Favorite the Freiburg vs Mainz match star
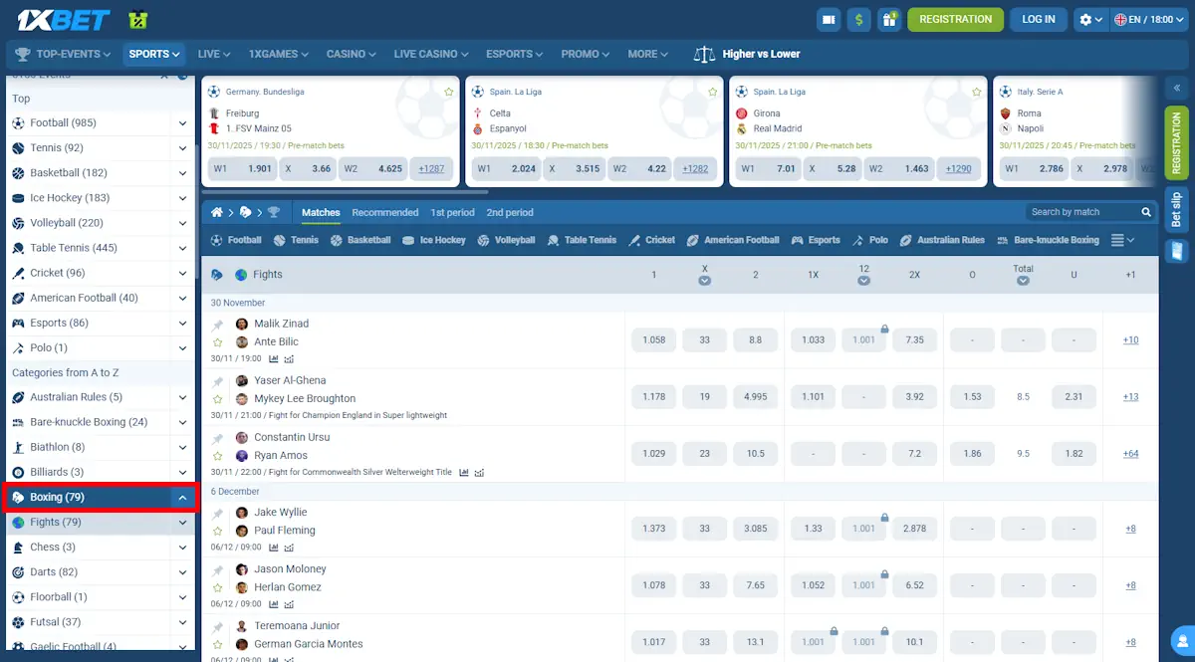The height and width of the screenshot is (662, 1195). pos(448,92)
